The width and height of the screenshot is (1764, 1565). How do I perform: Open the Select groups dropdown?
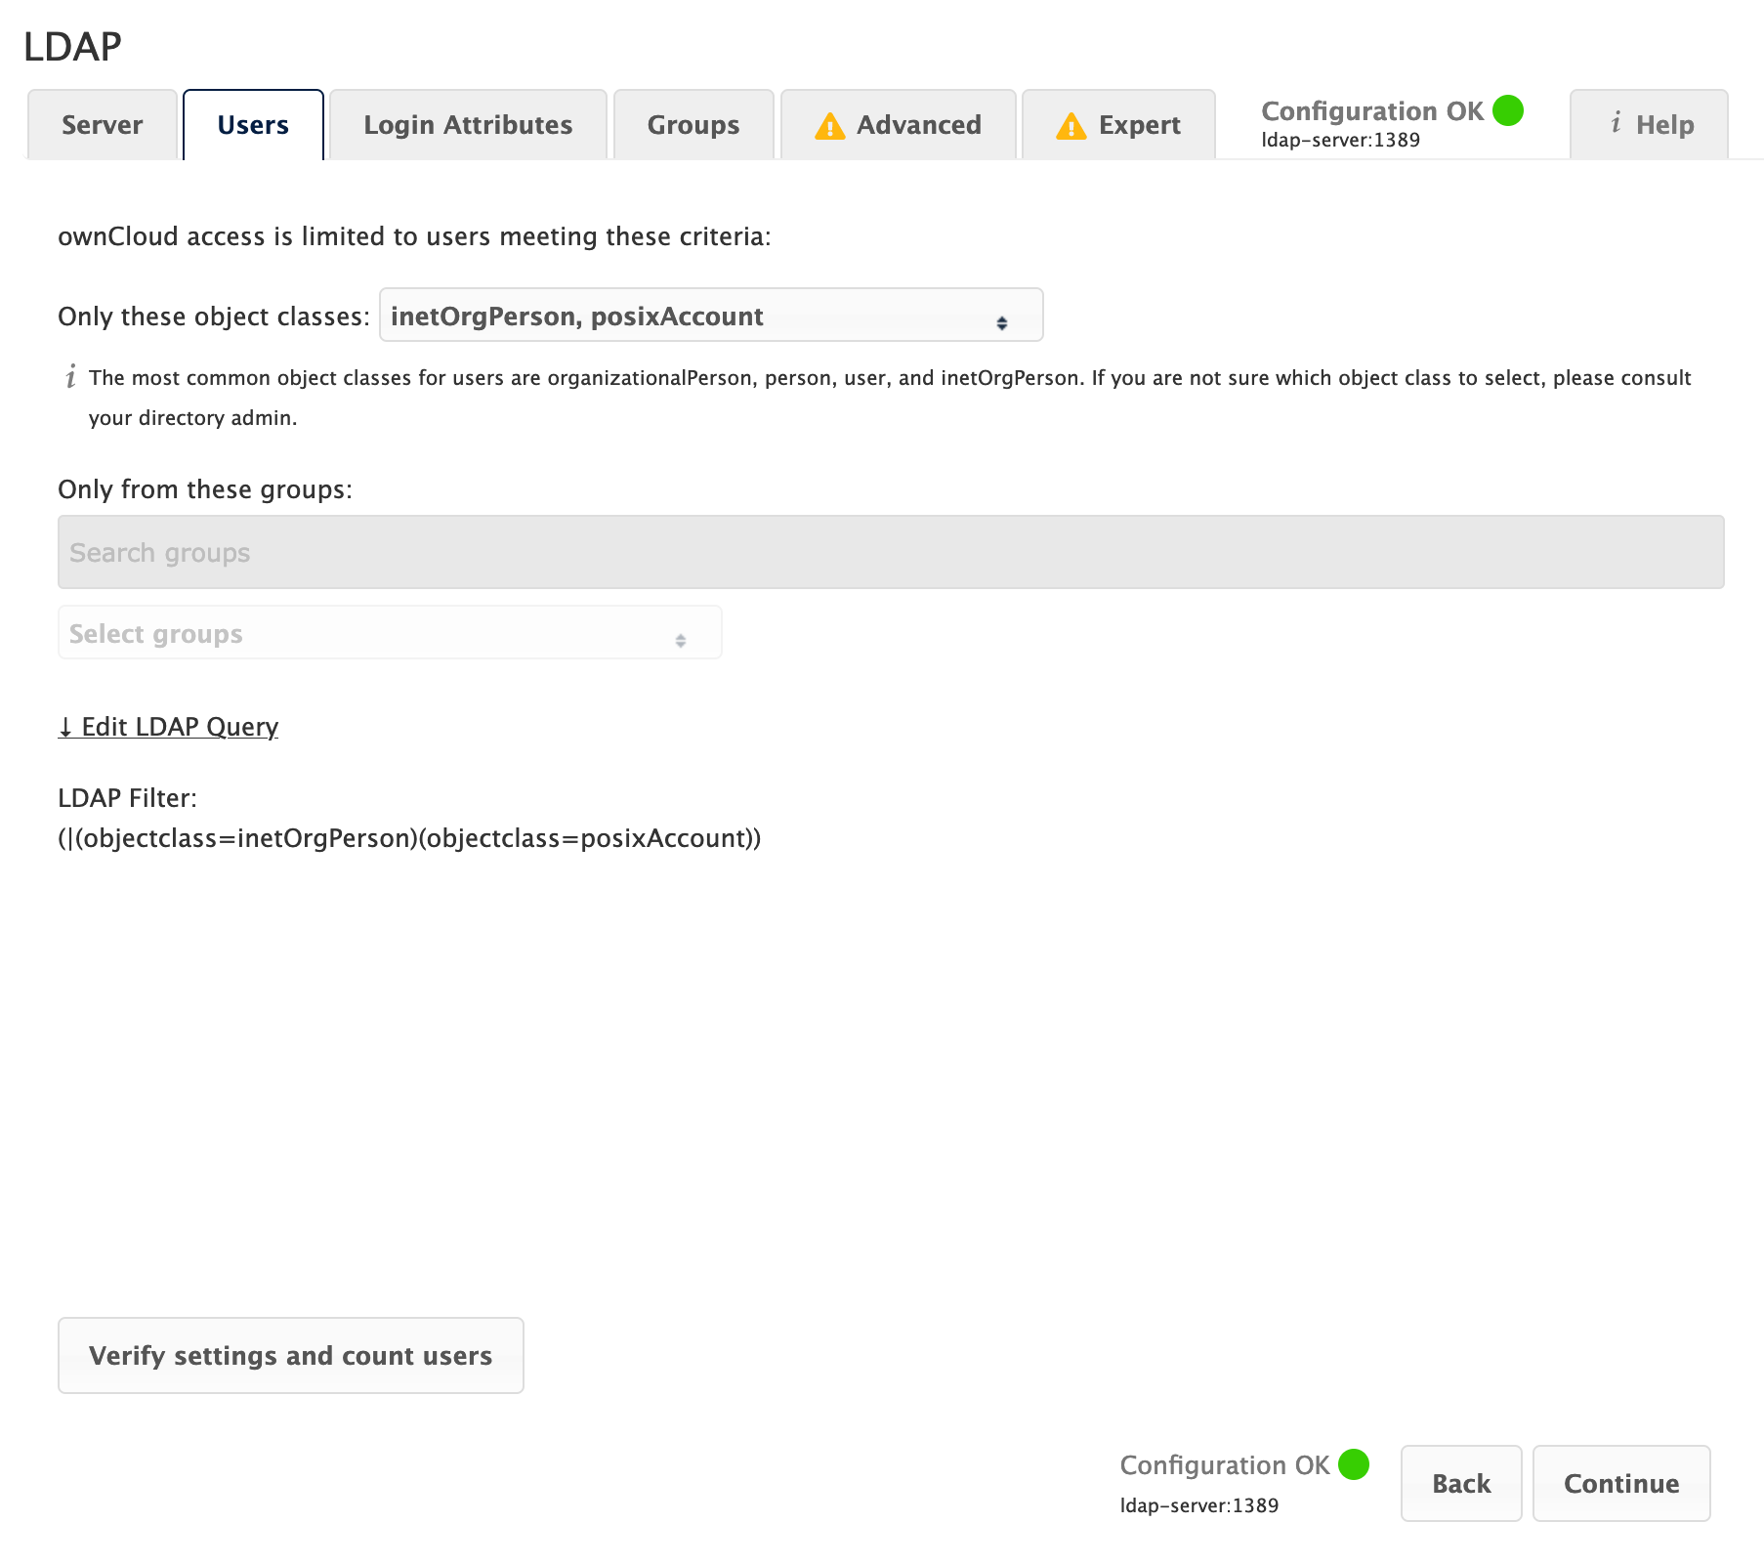389,633
